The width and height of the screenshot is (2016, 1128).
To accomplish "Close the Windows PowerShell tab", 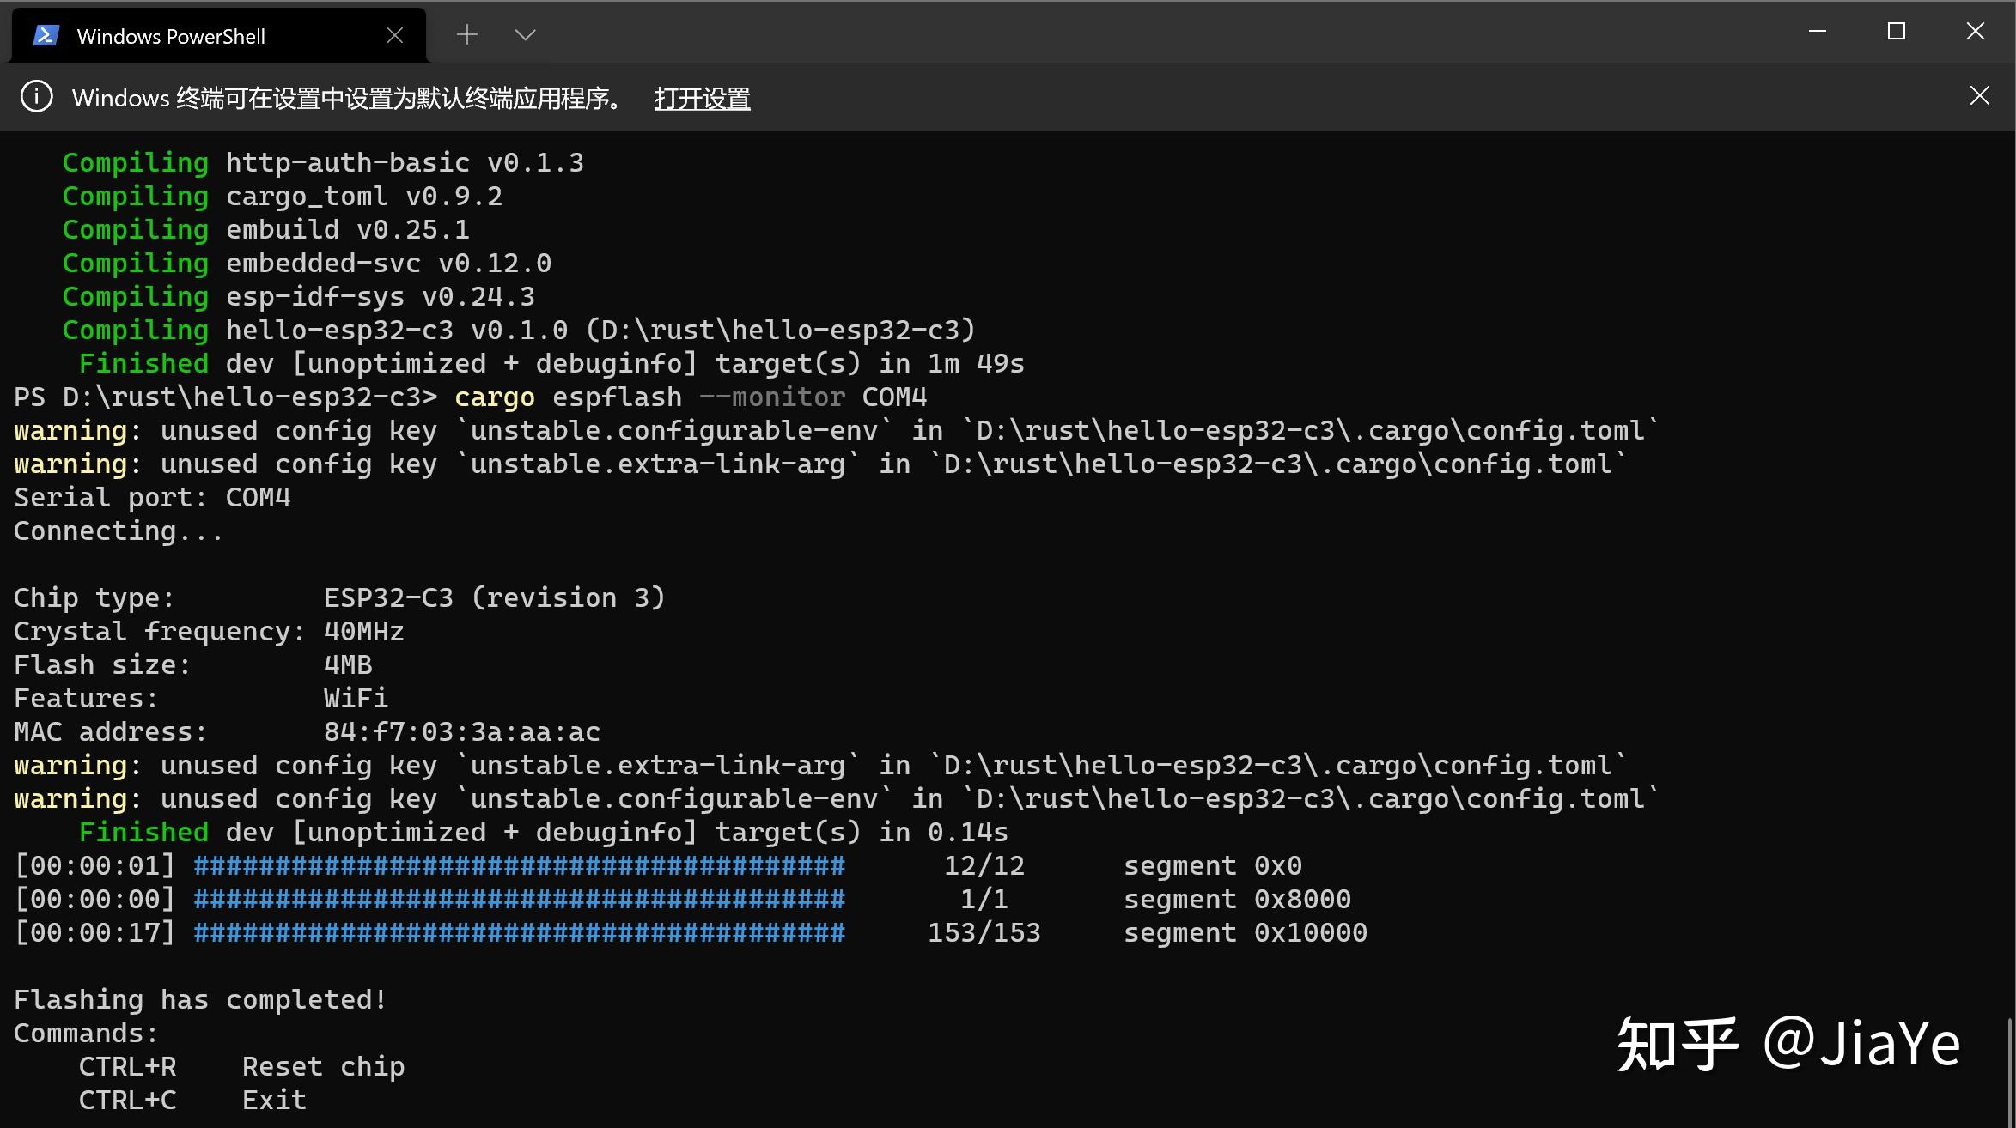I will pyautogui.click(x=395, y=35).
